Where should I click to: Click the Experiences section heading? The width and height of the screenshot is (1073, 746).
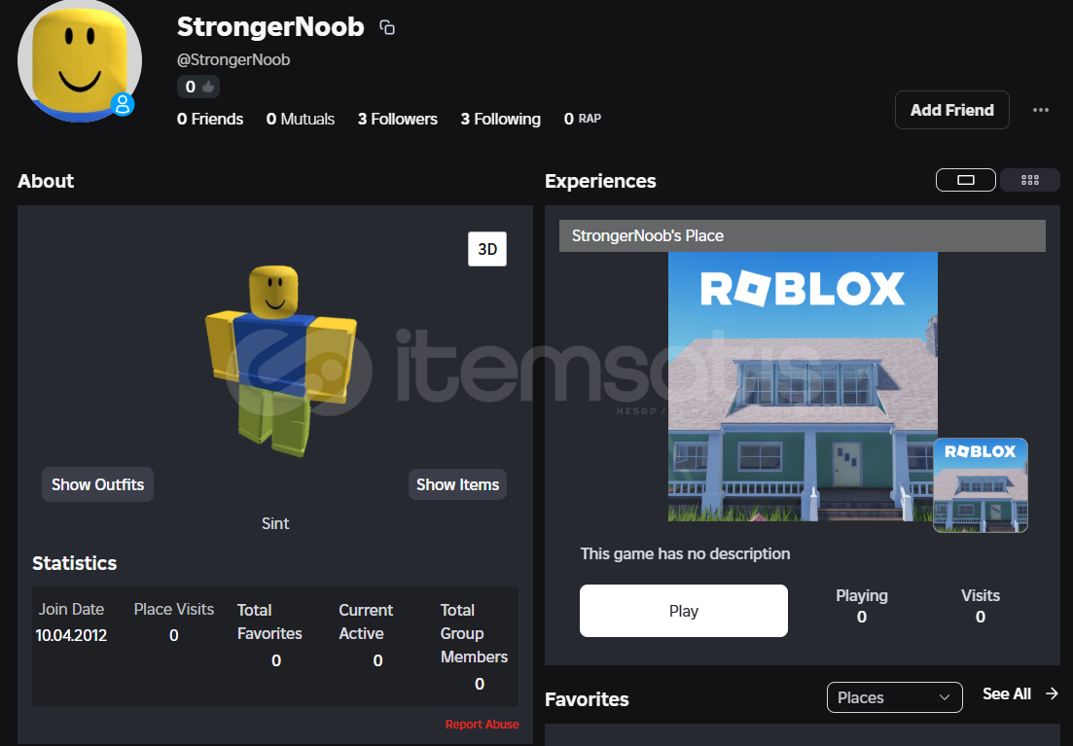point(600,181)
